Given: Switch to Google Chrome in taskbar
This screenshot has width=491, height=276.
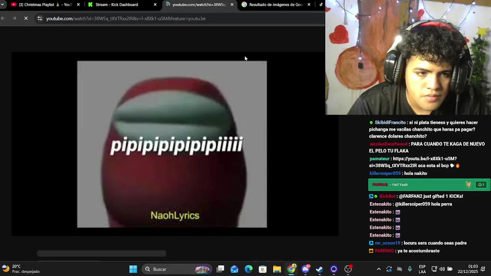Looking at the screenshot, I should 292,269.
